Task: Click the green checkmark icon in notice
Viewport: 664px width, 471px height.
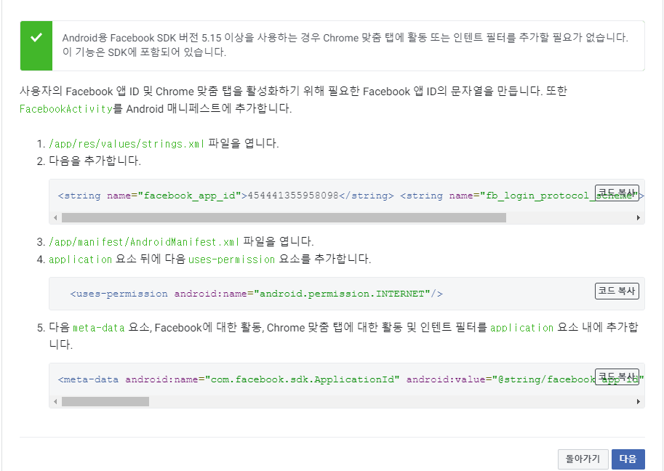Action: (x=36, y=38)
